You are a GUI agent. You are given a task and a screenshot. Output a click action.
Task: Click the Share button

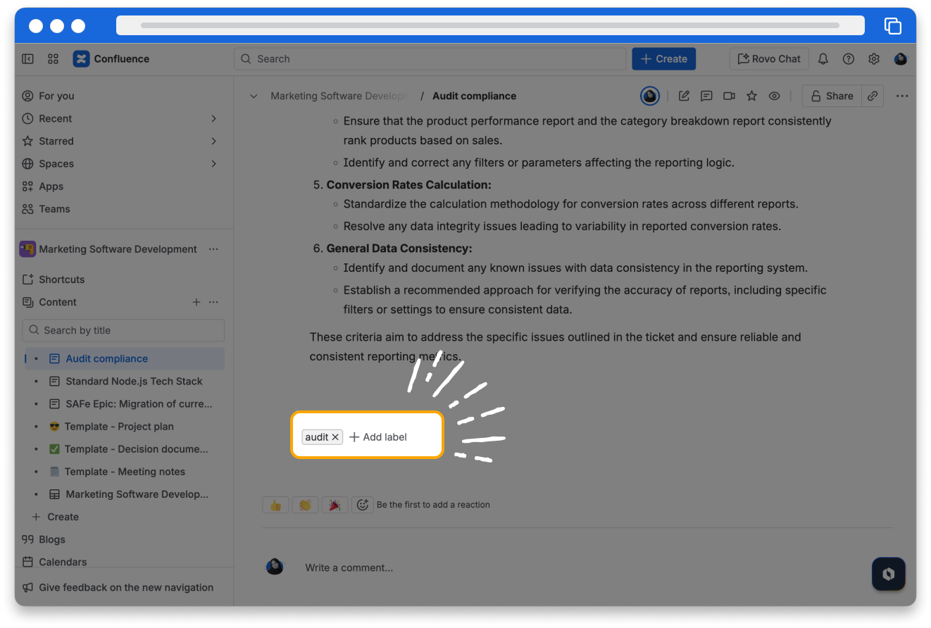click(832, 96)
